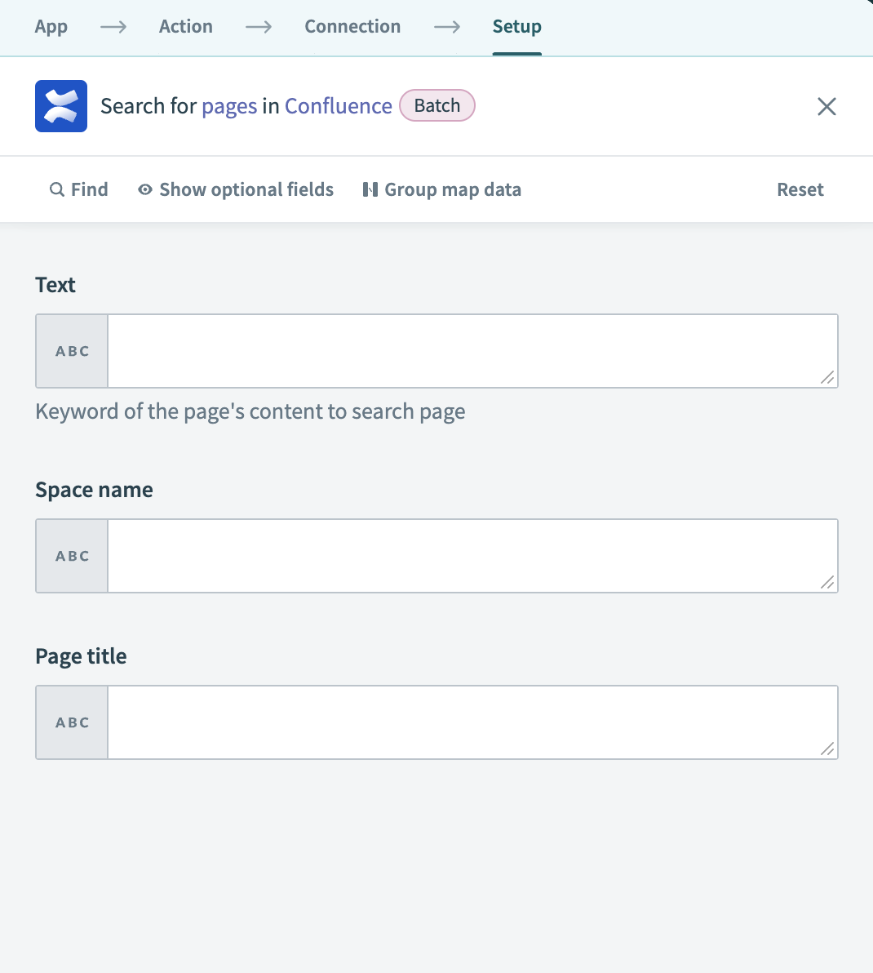Click the Find magnifying glass icon
Image resolution: width=873 pixels, height=973 pixels.
coord(57,189)
